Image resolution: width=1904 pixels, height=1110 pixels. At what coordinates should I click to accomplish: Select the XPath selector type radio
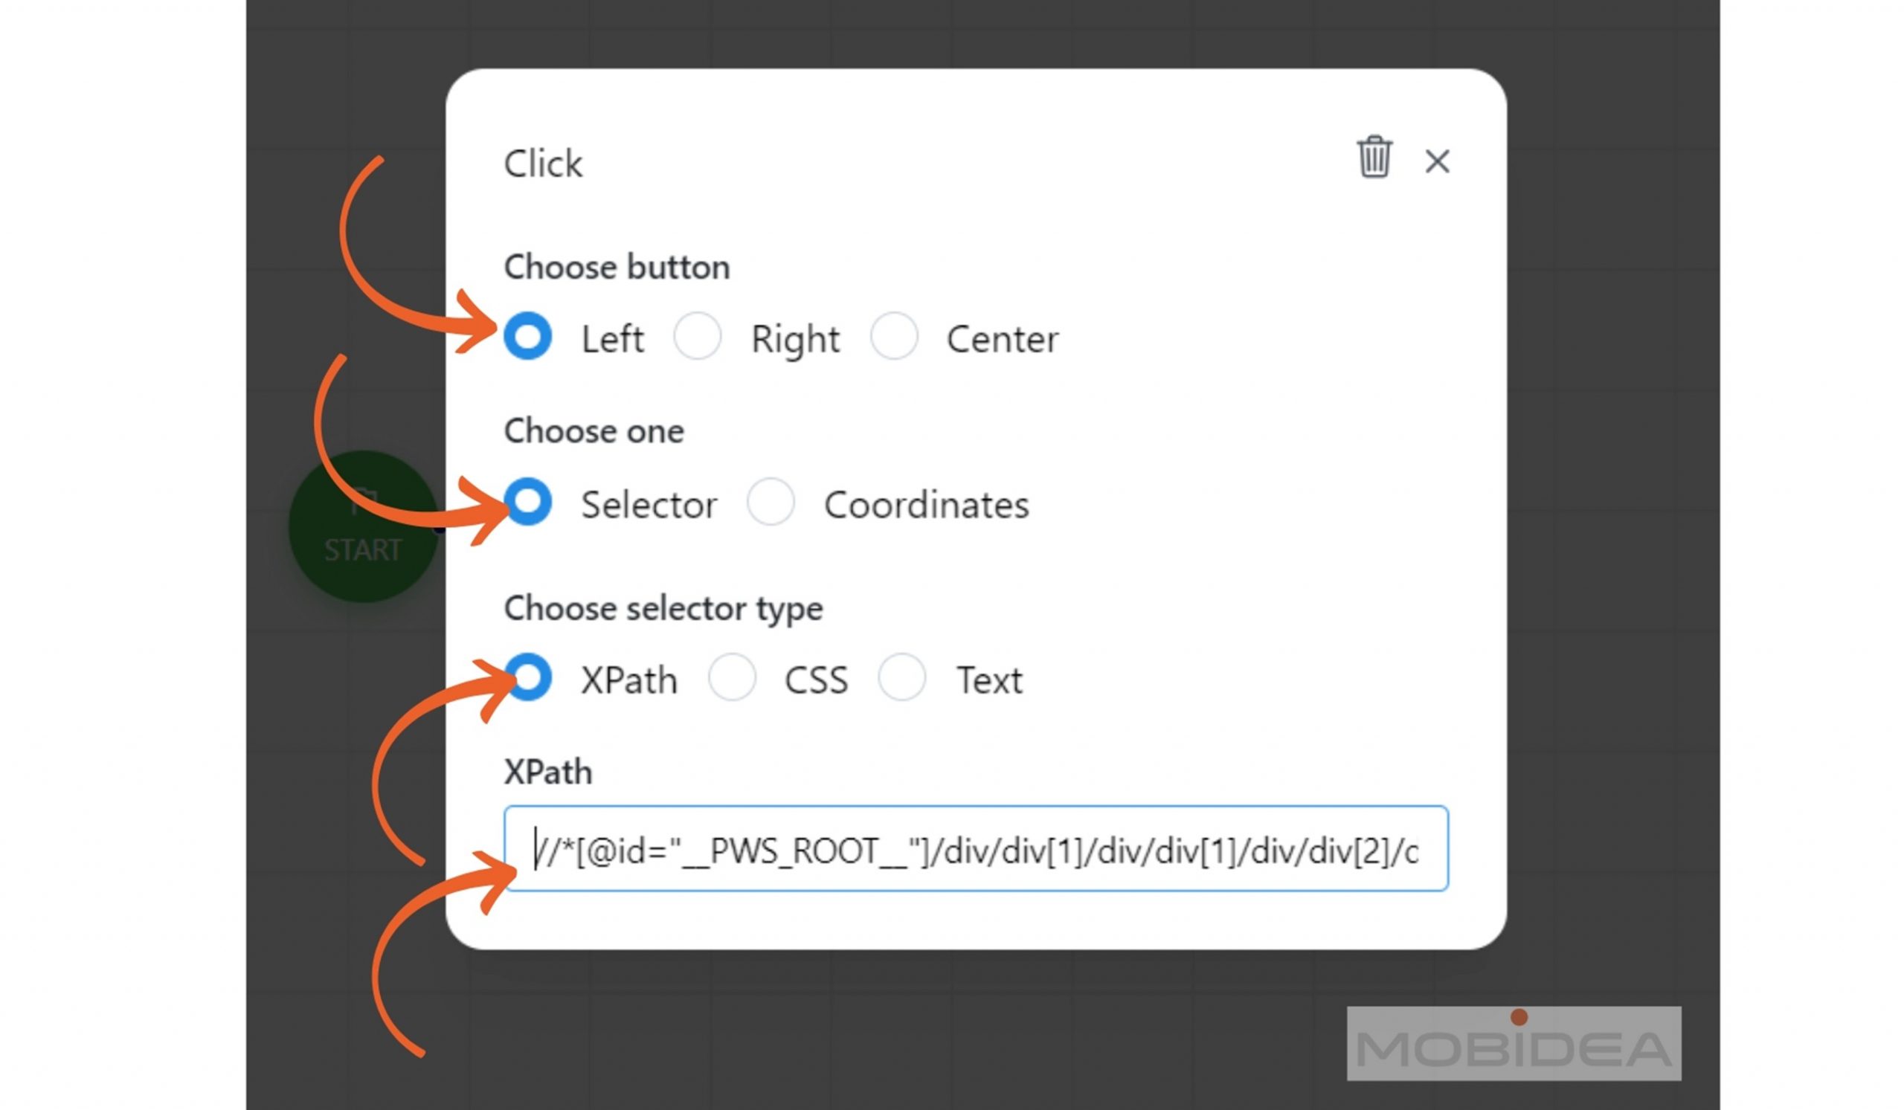click(527, 677)
